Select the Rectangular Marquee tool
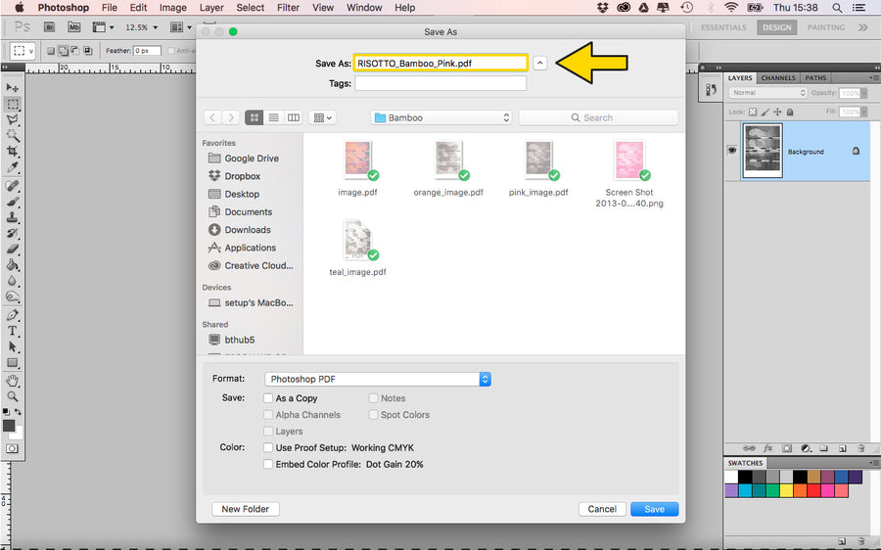The width and height of the screenshot is (881, 550). [13, 103]
